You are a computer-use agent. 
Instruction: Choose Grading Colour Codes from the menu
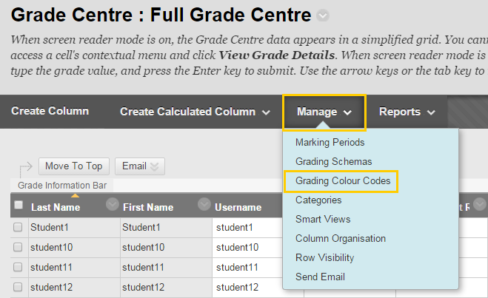tap(341, 180)
